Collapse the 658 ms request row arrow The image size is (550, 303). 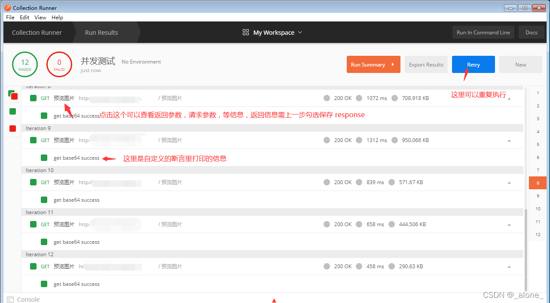pos(509,224)
